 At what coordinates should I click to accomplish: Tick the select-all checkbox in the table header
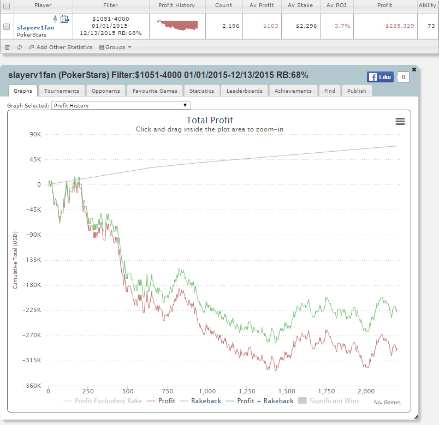point(7,5)
